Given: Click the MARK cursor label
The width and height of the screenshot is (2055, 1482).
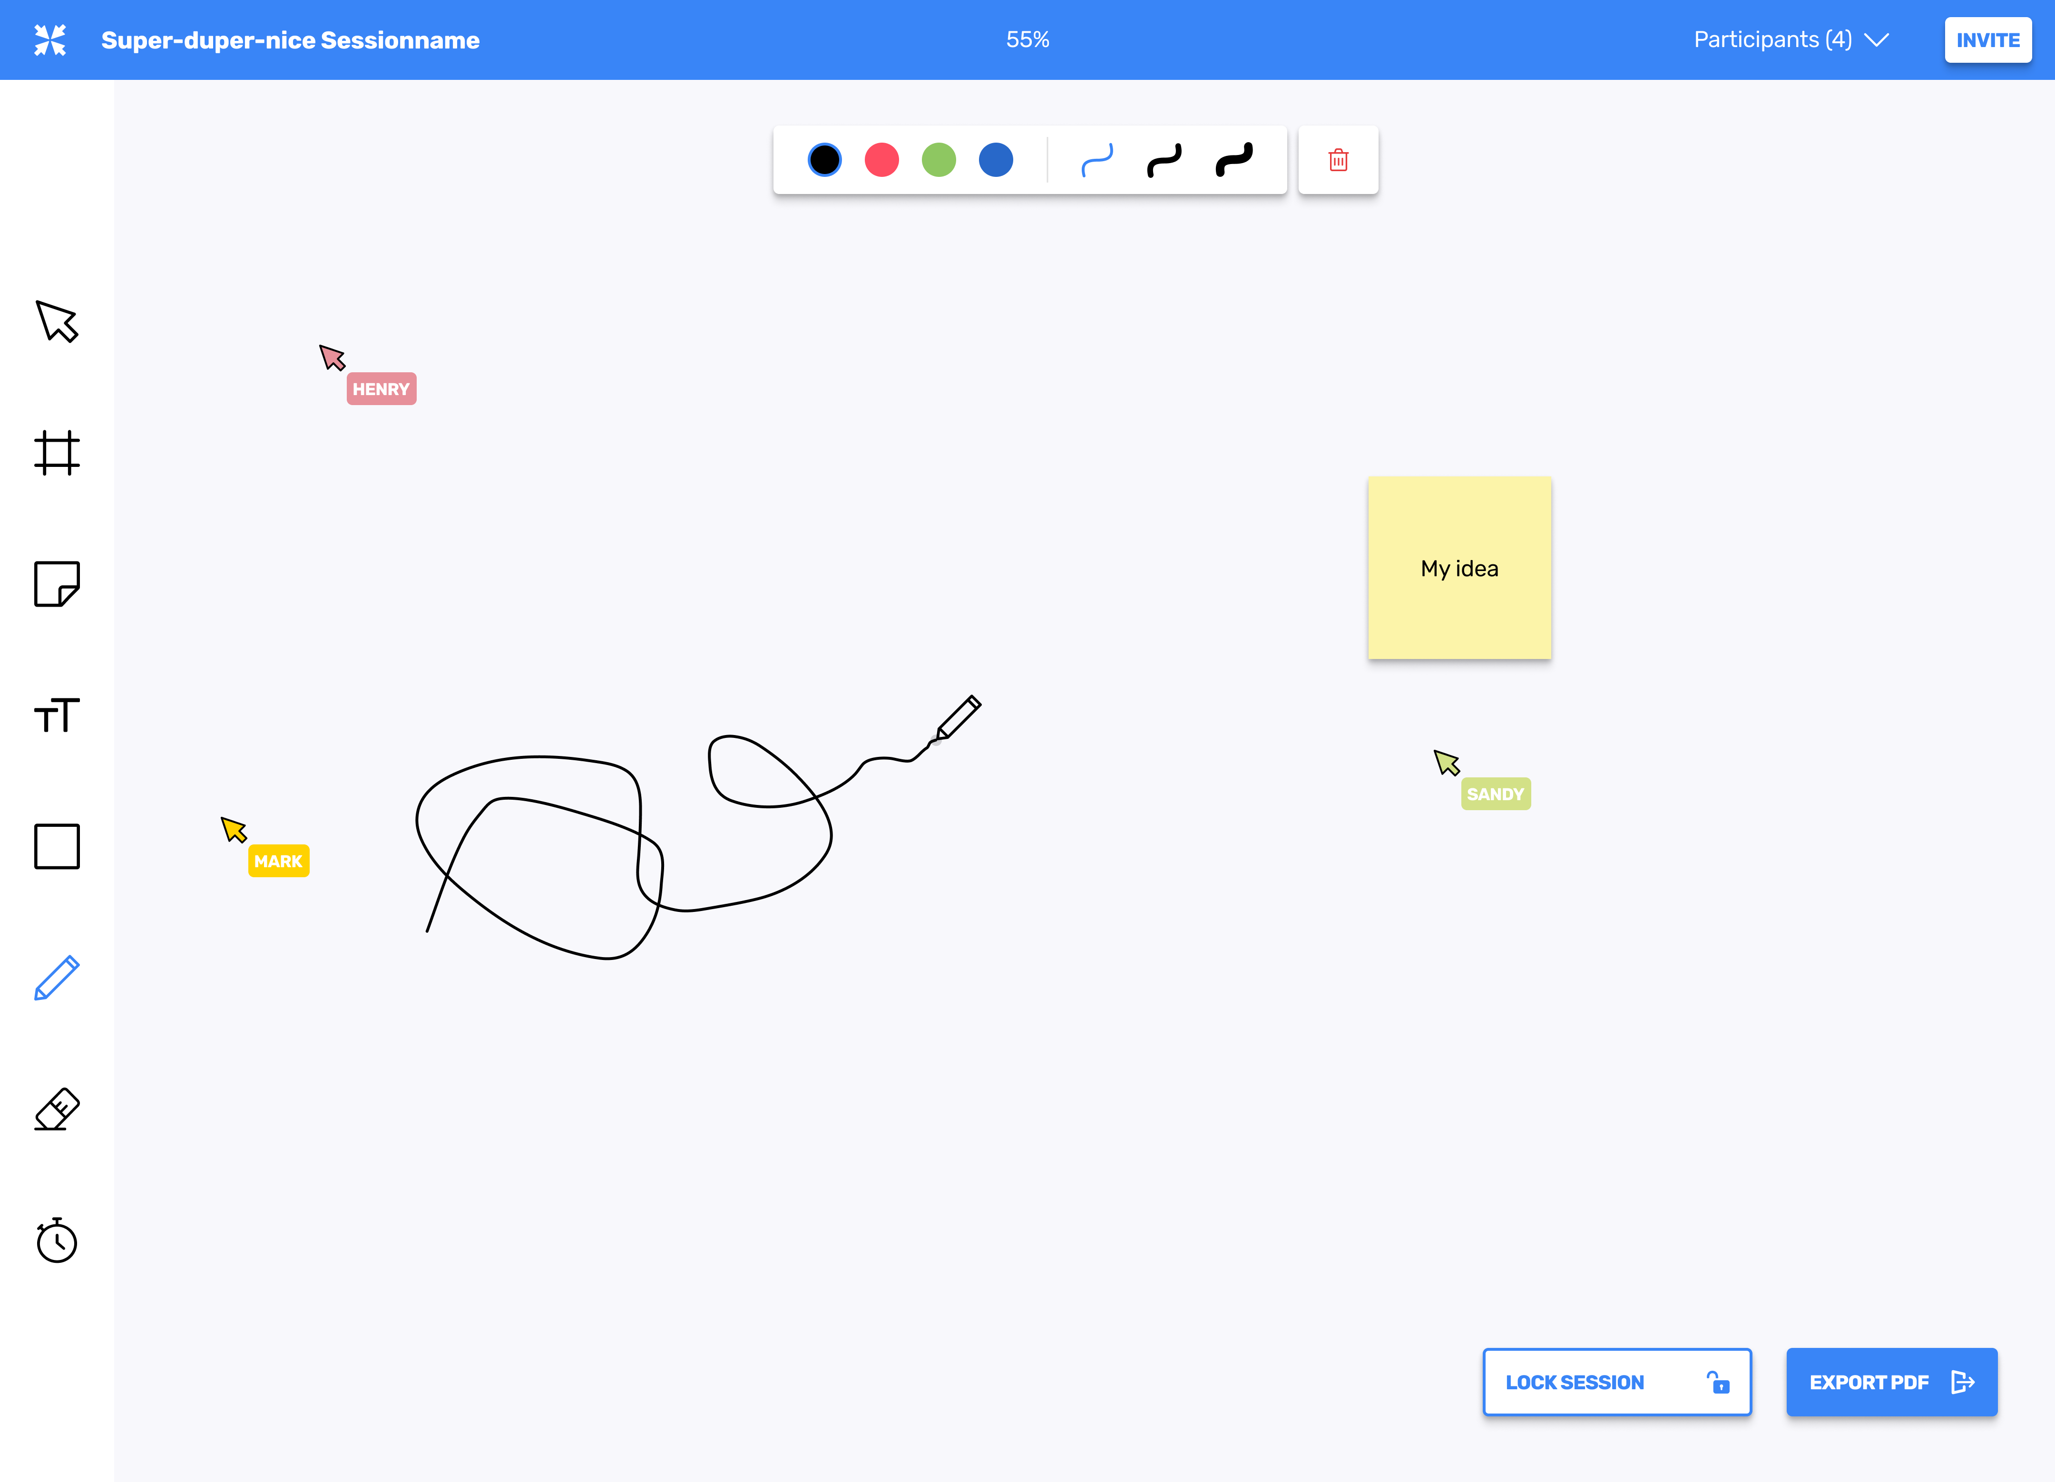Looking at the screenshot, I should 278,861.
